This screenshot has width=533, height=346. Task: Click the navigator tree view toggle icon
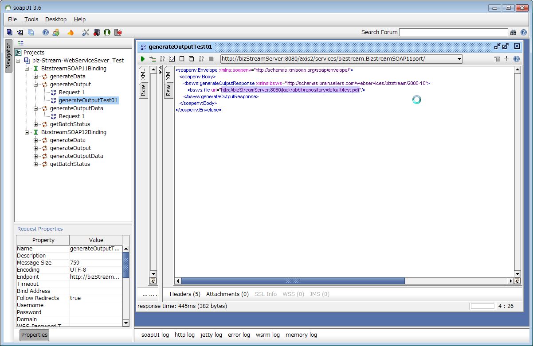coord(21,43)
